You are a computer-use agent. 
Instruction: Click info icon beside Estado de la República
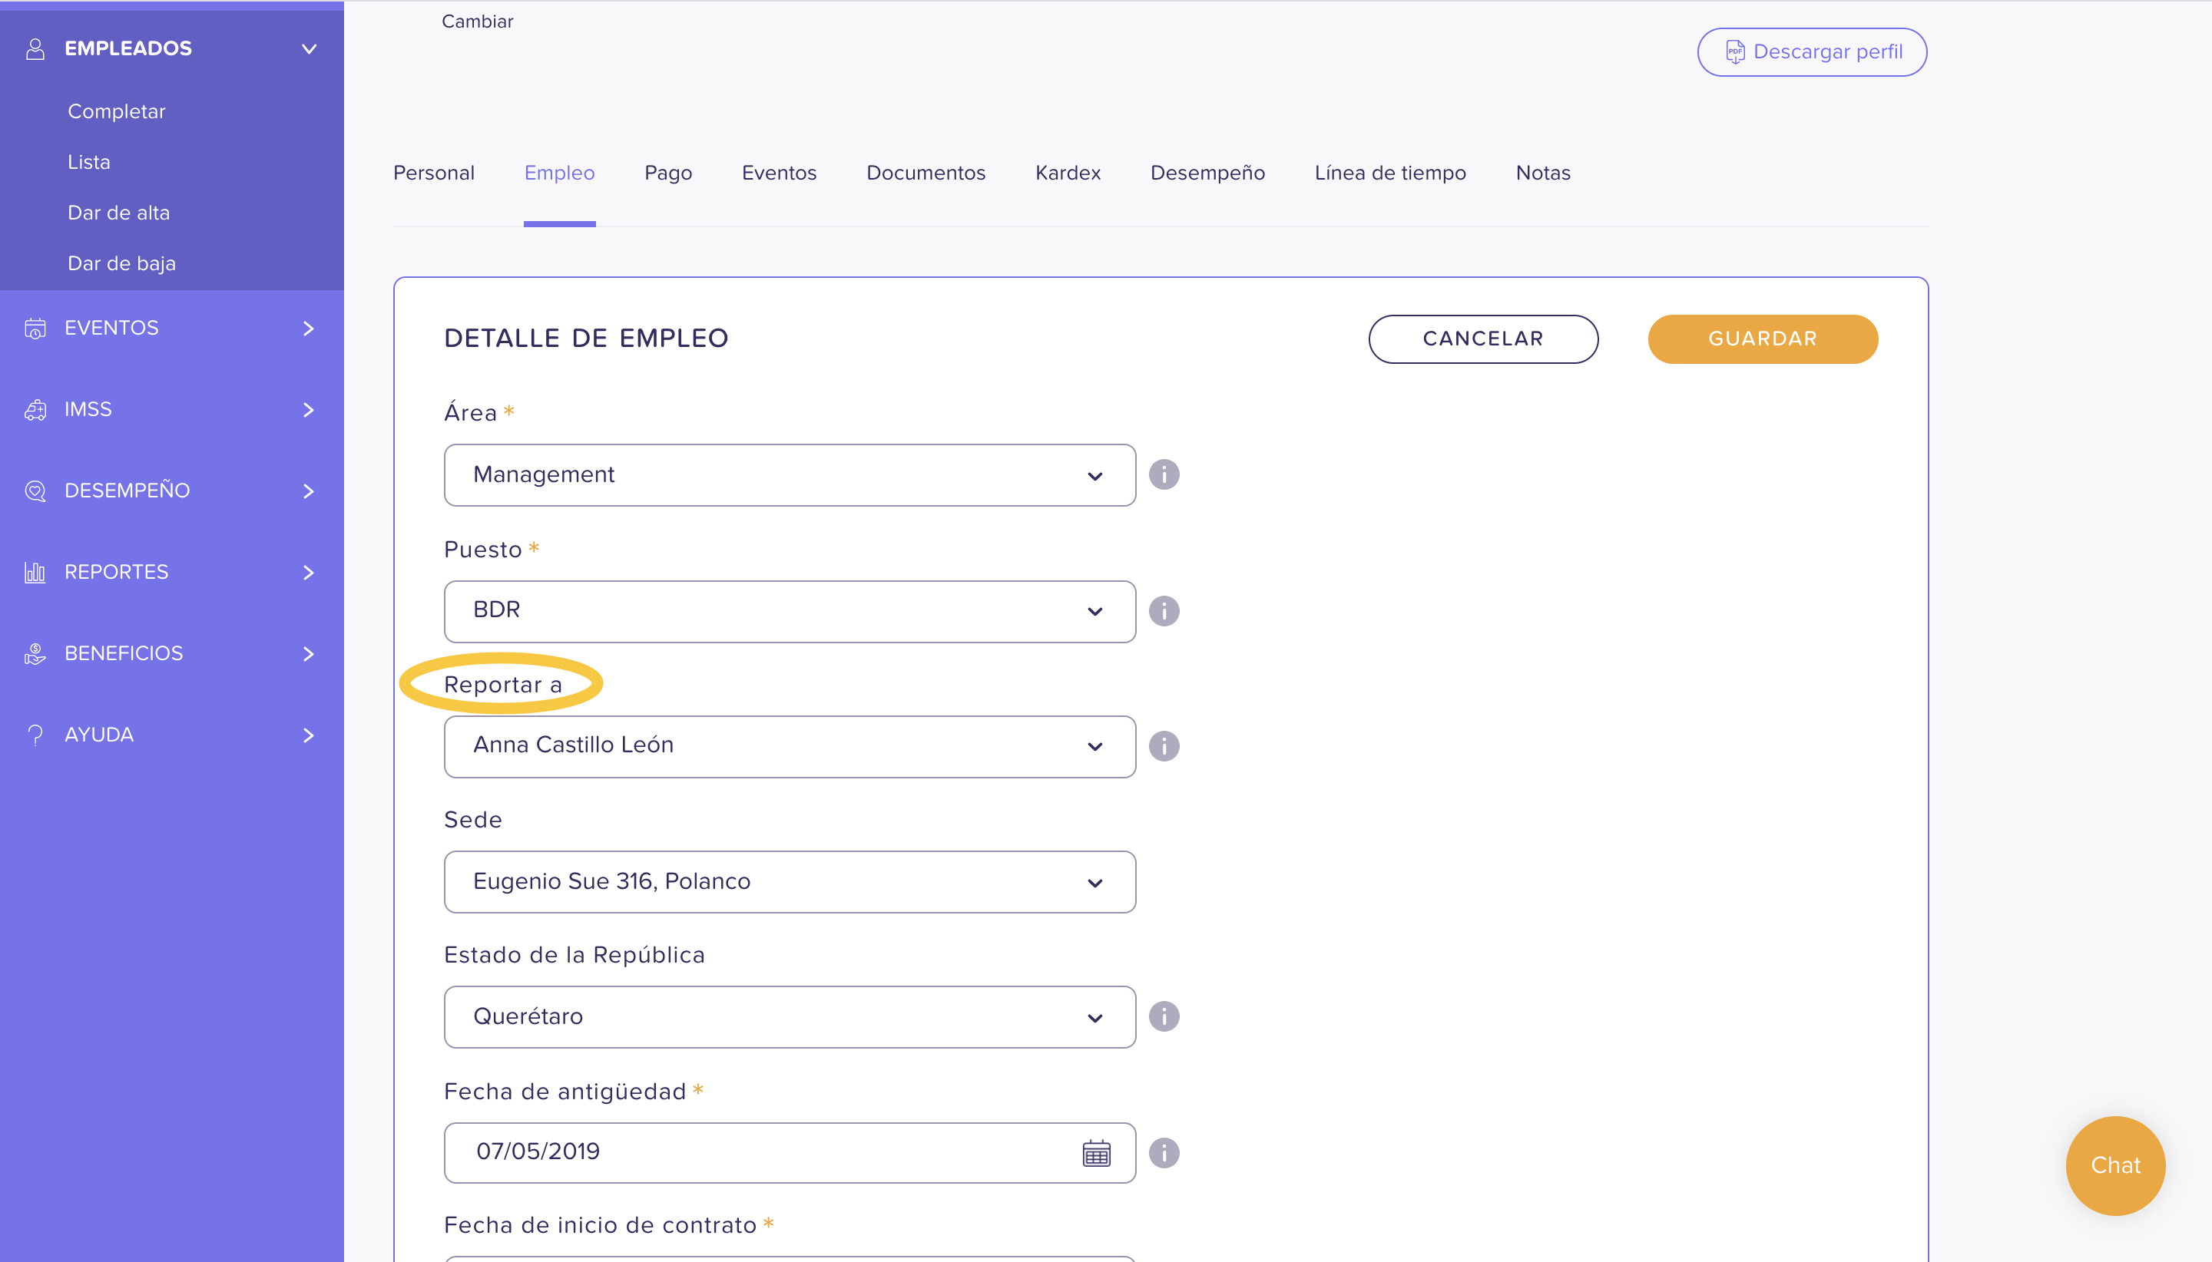1164,1016
